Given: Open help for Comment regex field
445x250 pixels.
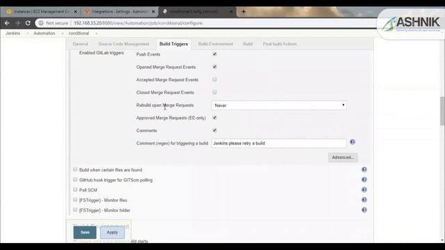Looking at the screenshot, I should coord(353,142).
